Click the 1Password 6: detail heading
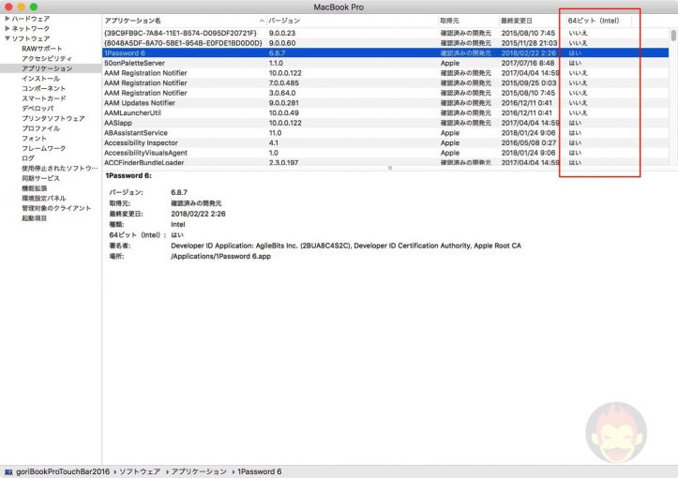Image resolution: width=678 pixels, height=478 pixels. pos(128,175)
